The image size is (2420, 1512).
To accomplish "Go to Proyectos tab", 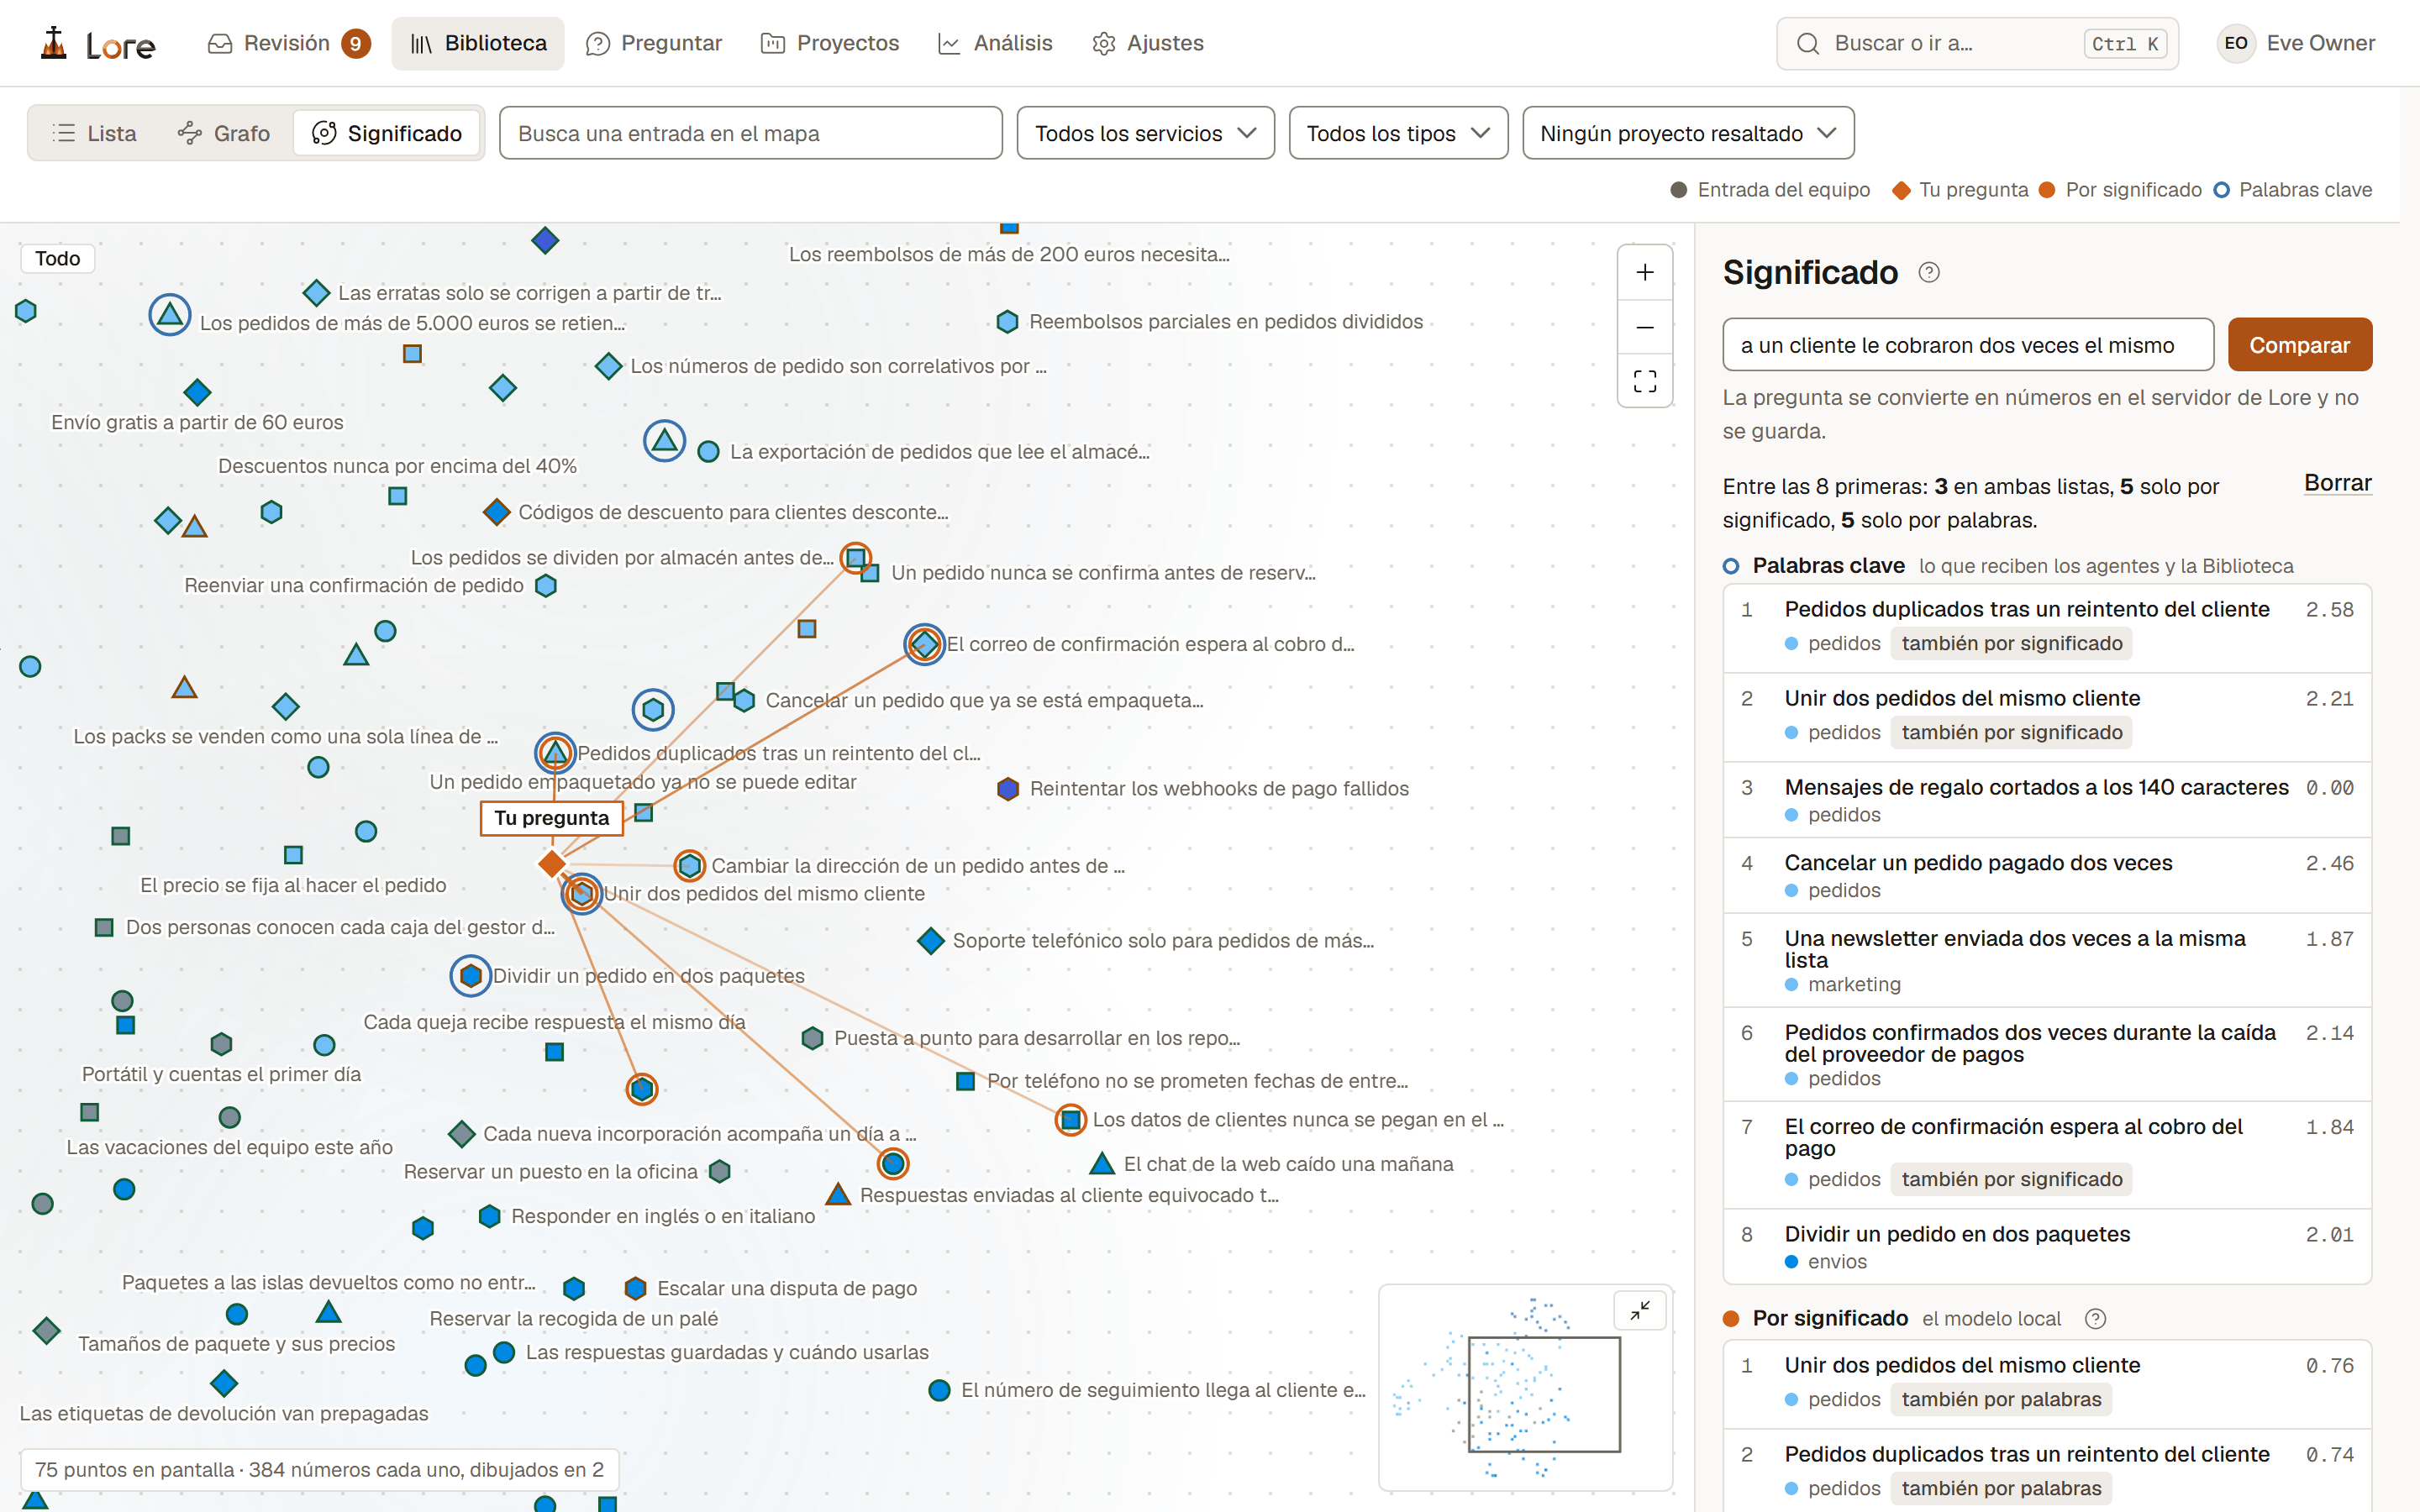I will [x=830, y=43].
